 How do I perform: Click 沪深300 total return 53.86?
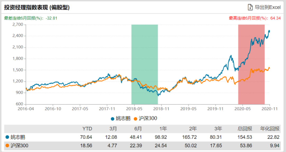[246, 146]
